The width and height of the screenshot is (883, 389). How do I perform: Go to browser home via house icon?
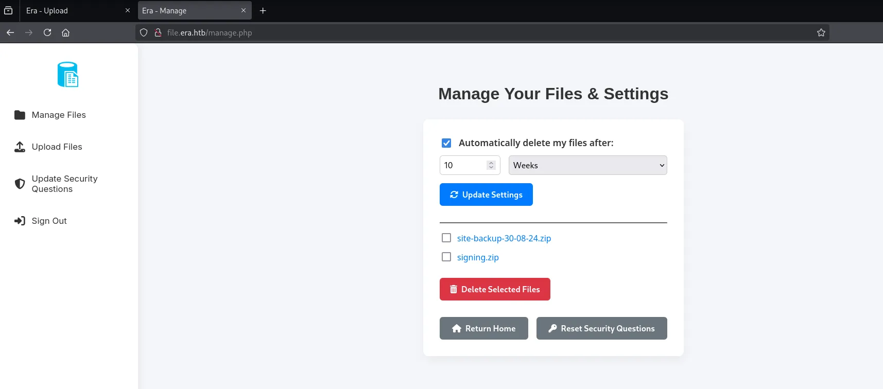pos(65,32)
